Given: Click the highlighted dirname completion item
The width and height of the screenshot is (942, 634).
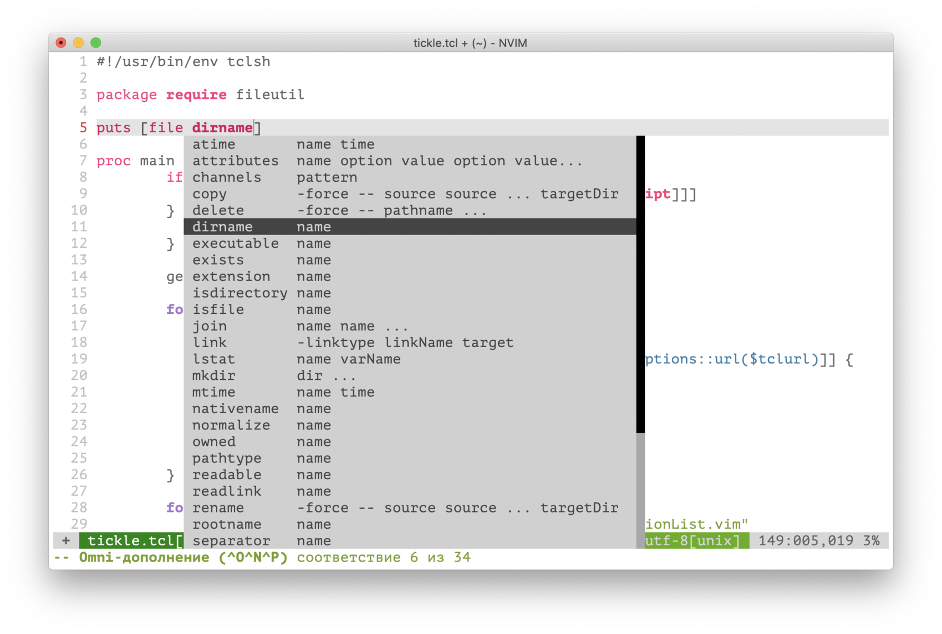Looking at the screenshot, I should point(410,227).
